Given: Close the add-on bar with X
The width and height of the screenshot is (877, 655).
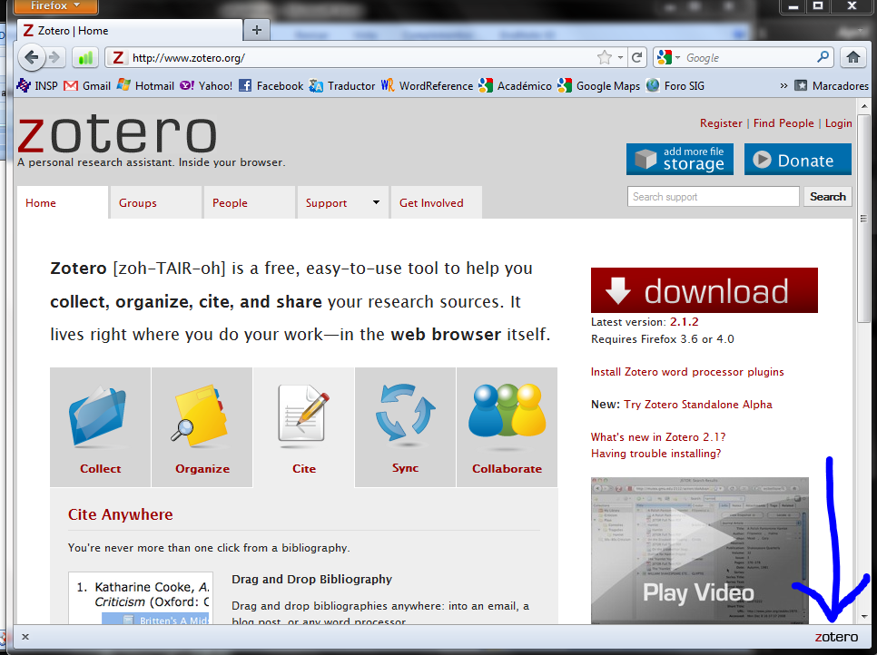Looking at the screenshot, I should pos(25,637).
